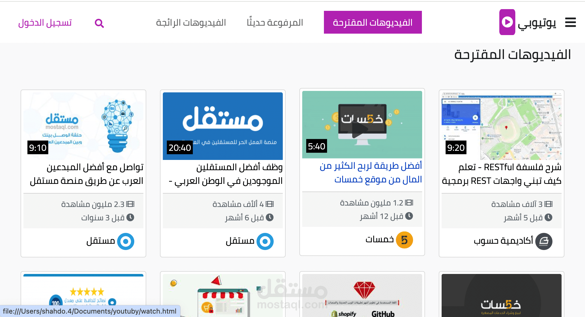This screenshot has height=317, width=585.
Task: Click خمسات orange channel avatar icon
Action: click(x=404, y=240)
